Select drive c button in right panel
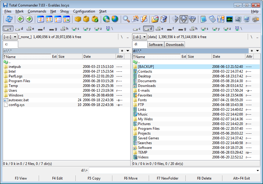This screenshot has height=184, width=263. 137,29
